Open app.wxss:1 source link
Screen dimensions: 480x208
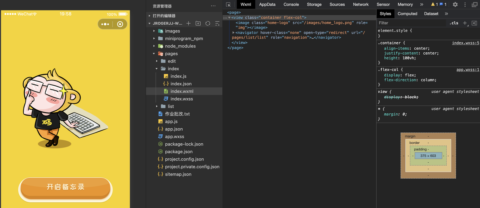click(468, 70)
